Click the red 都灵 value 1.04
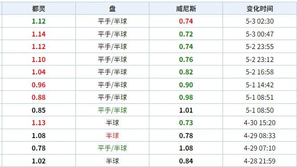Screen dimensions: 297x167 point(39,72)
